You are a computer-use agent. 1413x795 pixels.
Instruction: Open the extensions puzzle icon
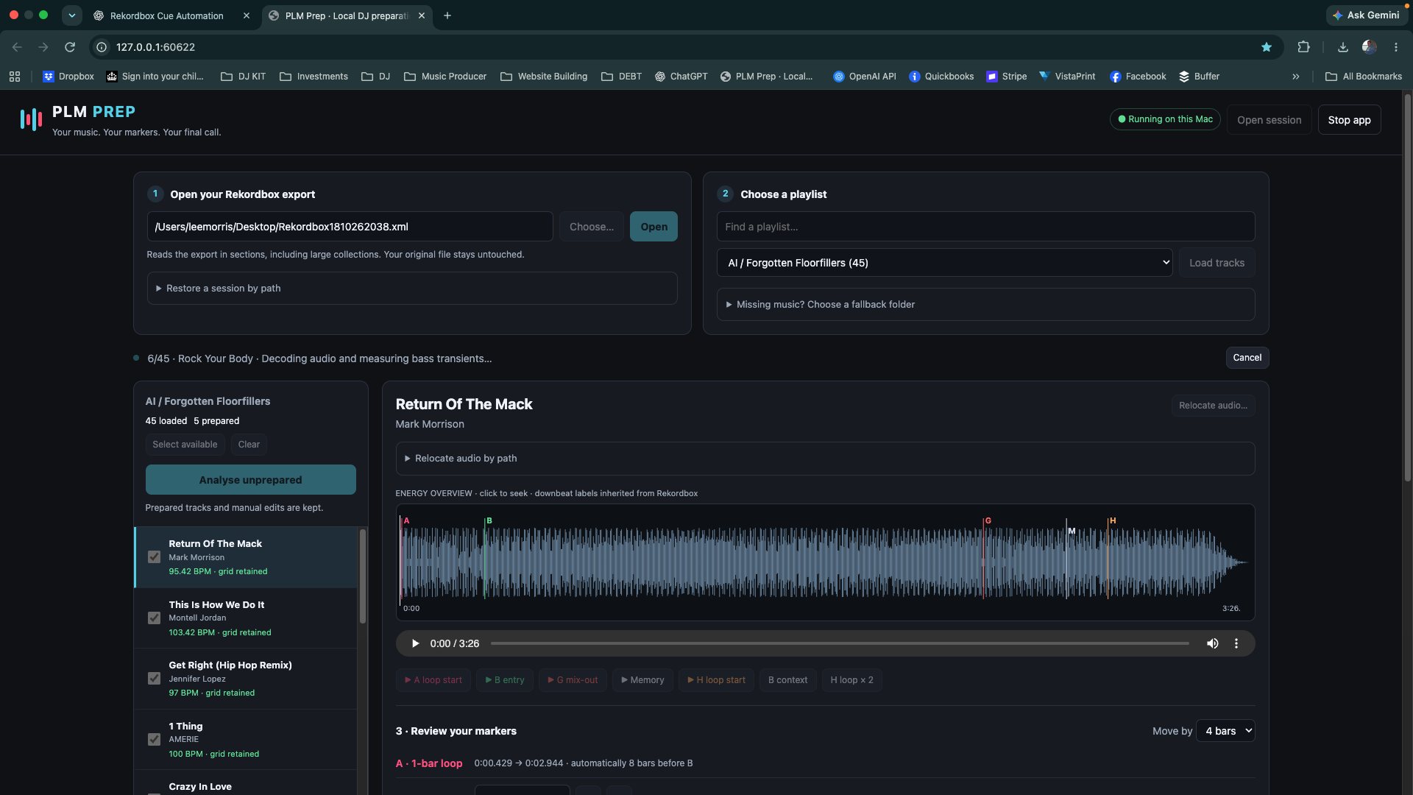(1303, 47)
